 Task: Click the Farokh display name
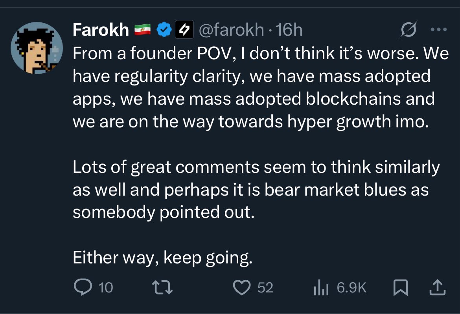(x=101, y=30)
